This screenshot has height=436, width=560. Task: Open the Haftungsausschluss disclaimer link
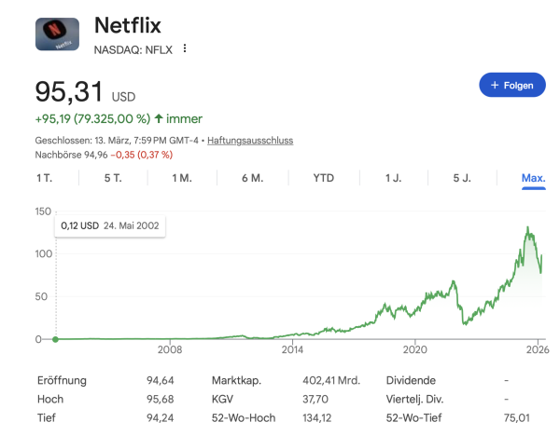pyautogui.click(x=250, y=141)
